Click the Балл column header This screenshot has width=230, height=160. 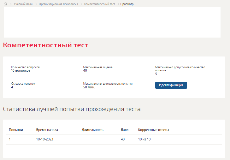point(125,130)
